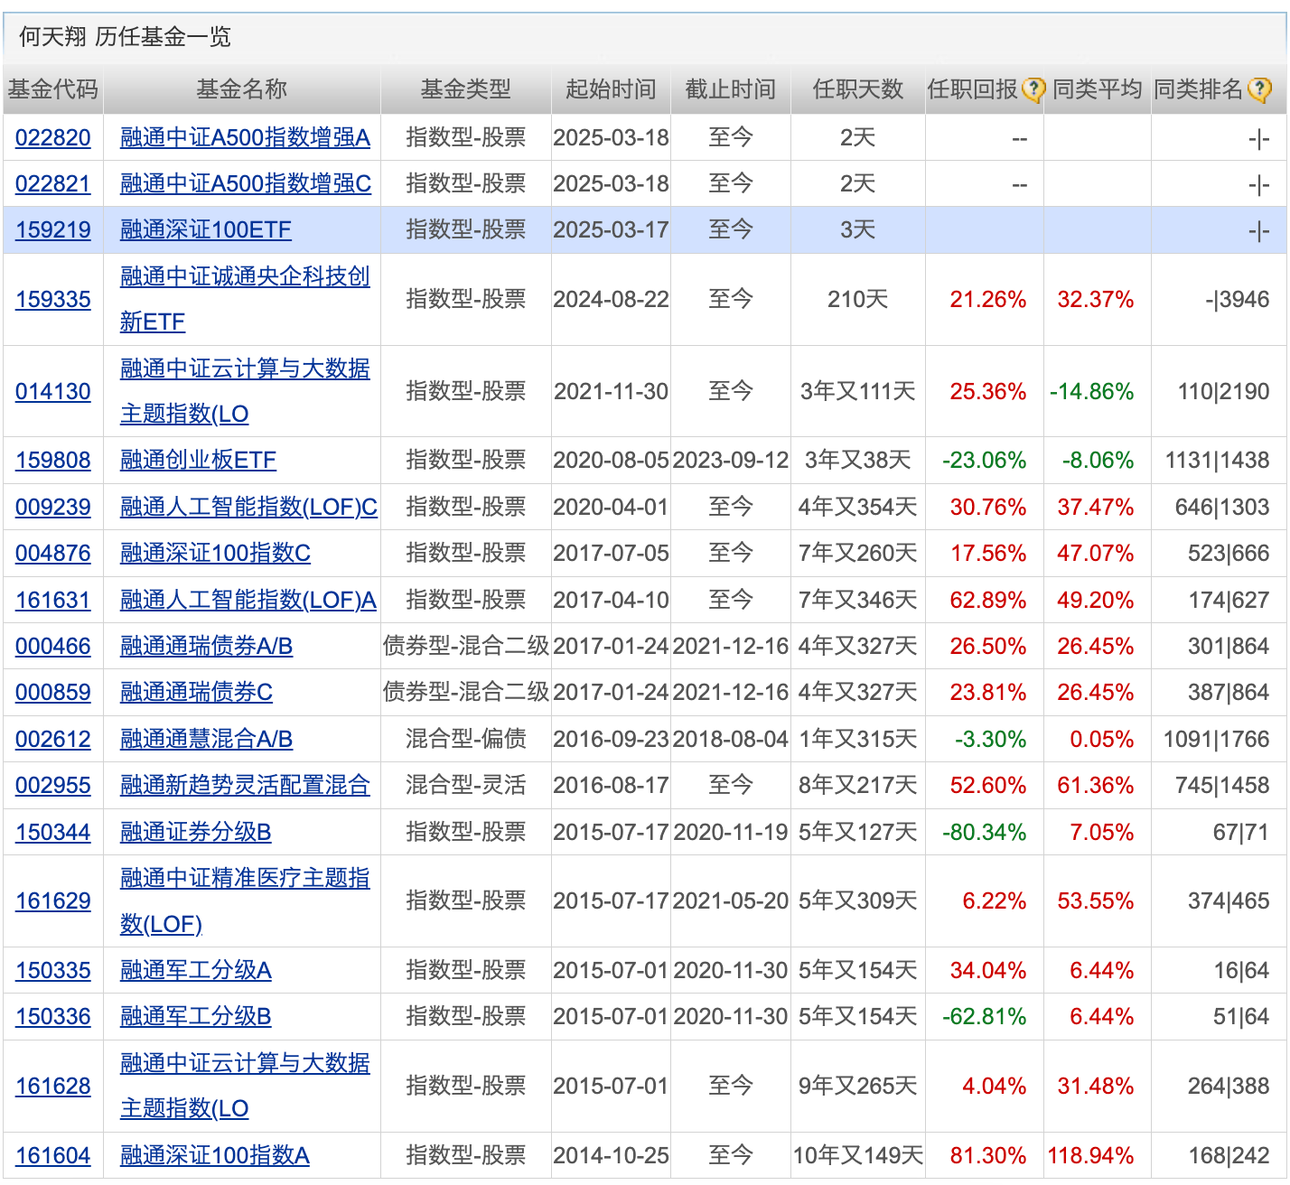
Task: Open 融通中证诚通央企科技创新ETF fund link
Action: (245, 299)
